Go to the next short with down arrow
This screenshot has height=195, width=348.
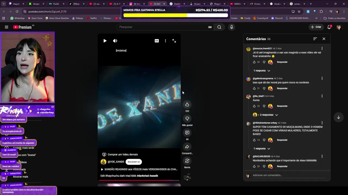[x=338, y=117]
